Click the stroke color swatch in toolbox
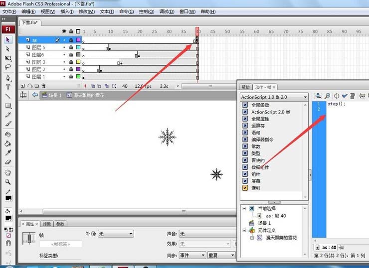Screen dimensions: 369x268 (x=8, y=198)
